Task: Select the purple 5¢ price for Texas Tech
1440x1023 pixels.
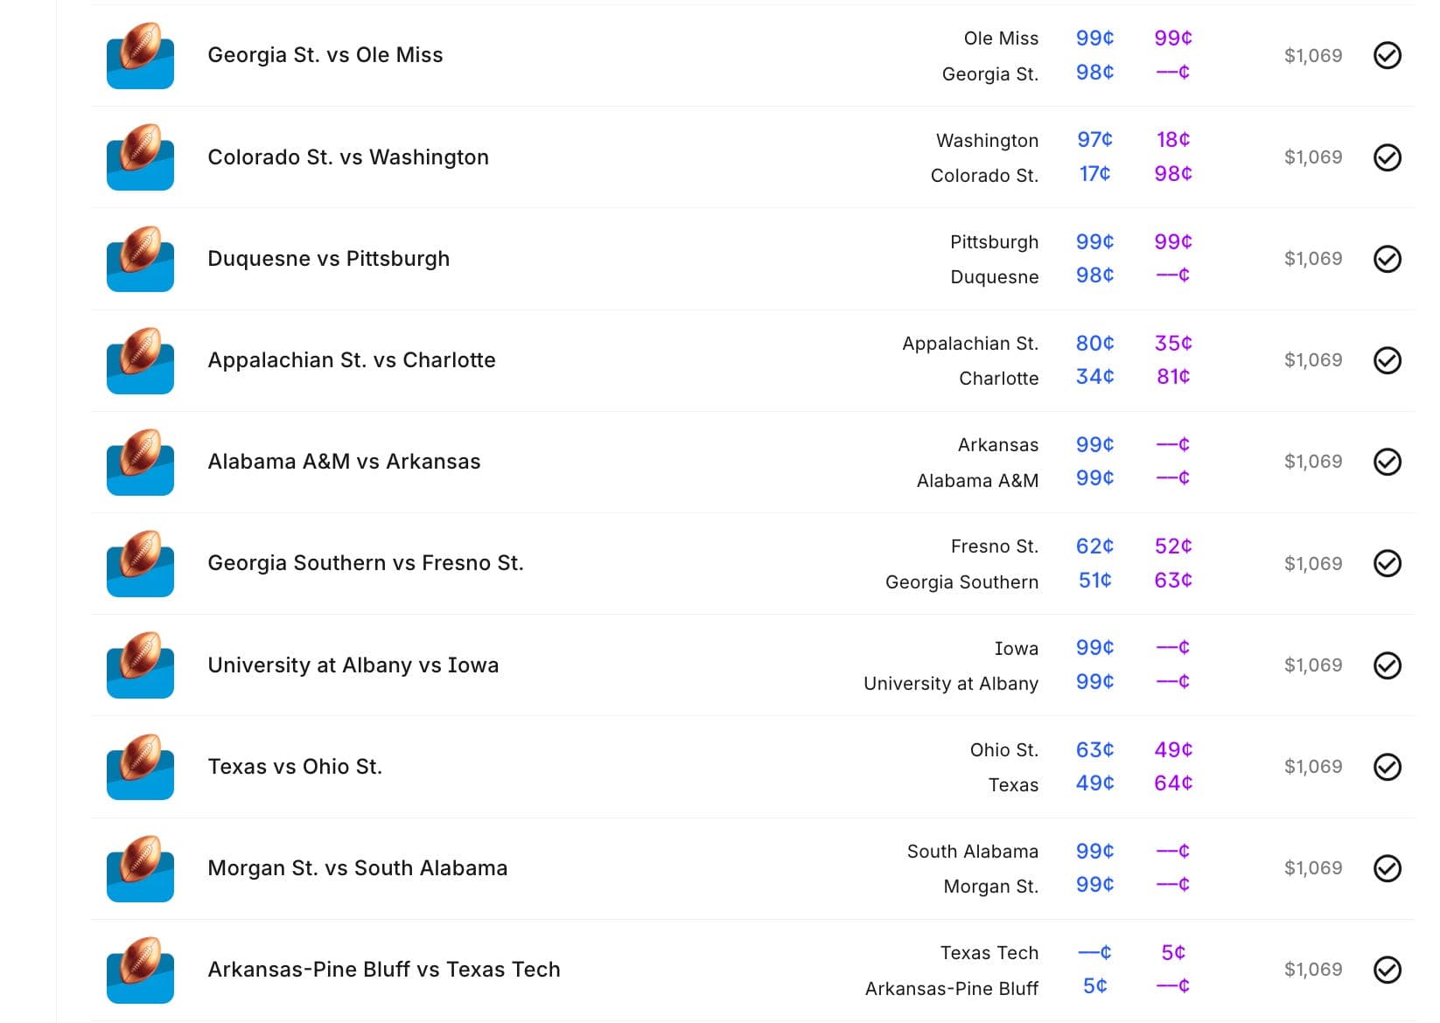Action: (1172, 952)
